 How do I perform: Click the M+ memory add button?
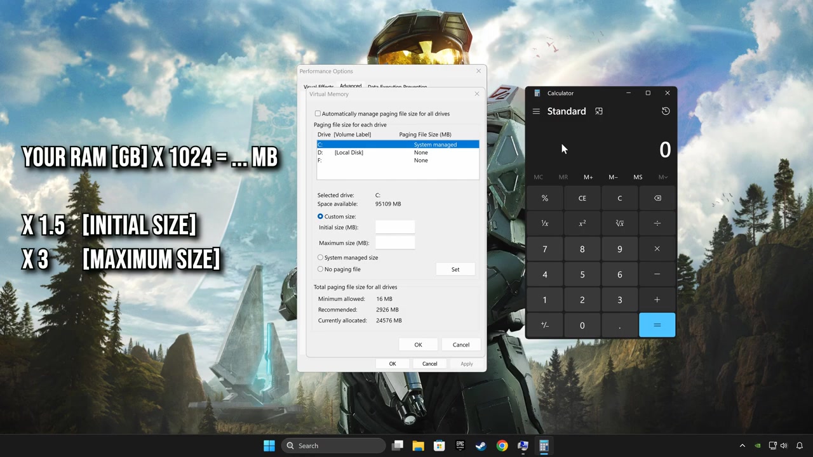[x=588, y=177]
